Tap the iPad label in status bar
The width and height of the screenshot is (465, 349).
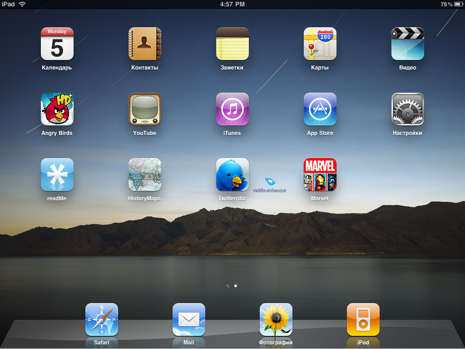pos(8,4)
